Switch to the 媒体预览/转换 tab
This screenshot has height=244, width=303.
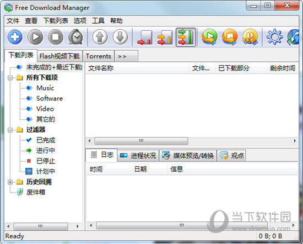point(188,156)
